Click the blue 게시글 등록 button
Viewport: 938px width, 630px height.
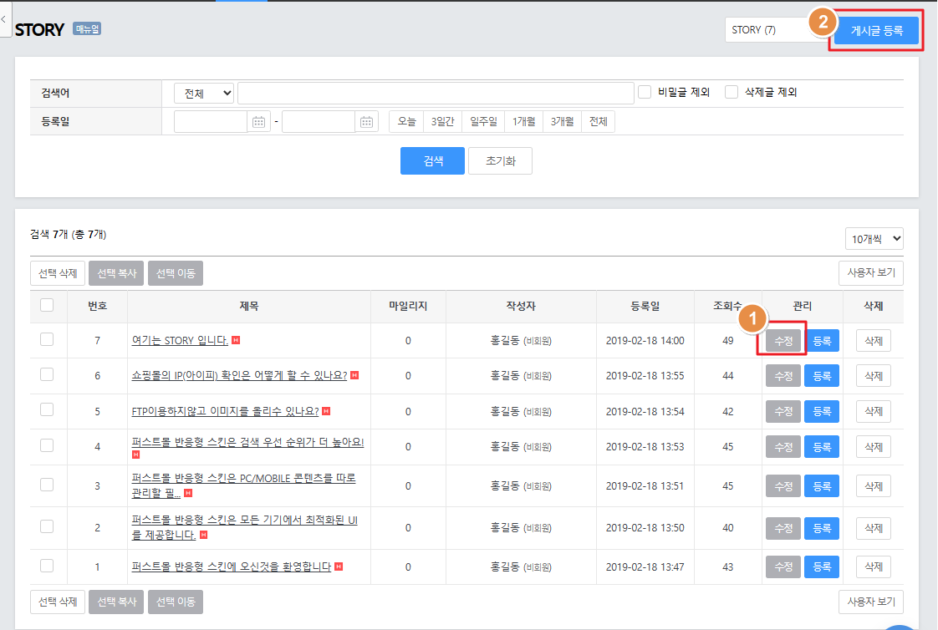click(x=876, y=30)
